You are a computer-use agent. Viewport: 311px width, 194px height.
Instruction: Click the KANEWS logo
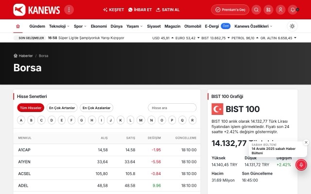(36, 10)
